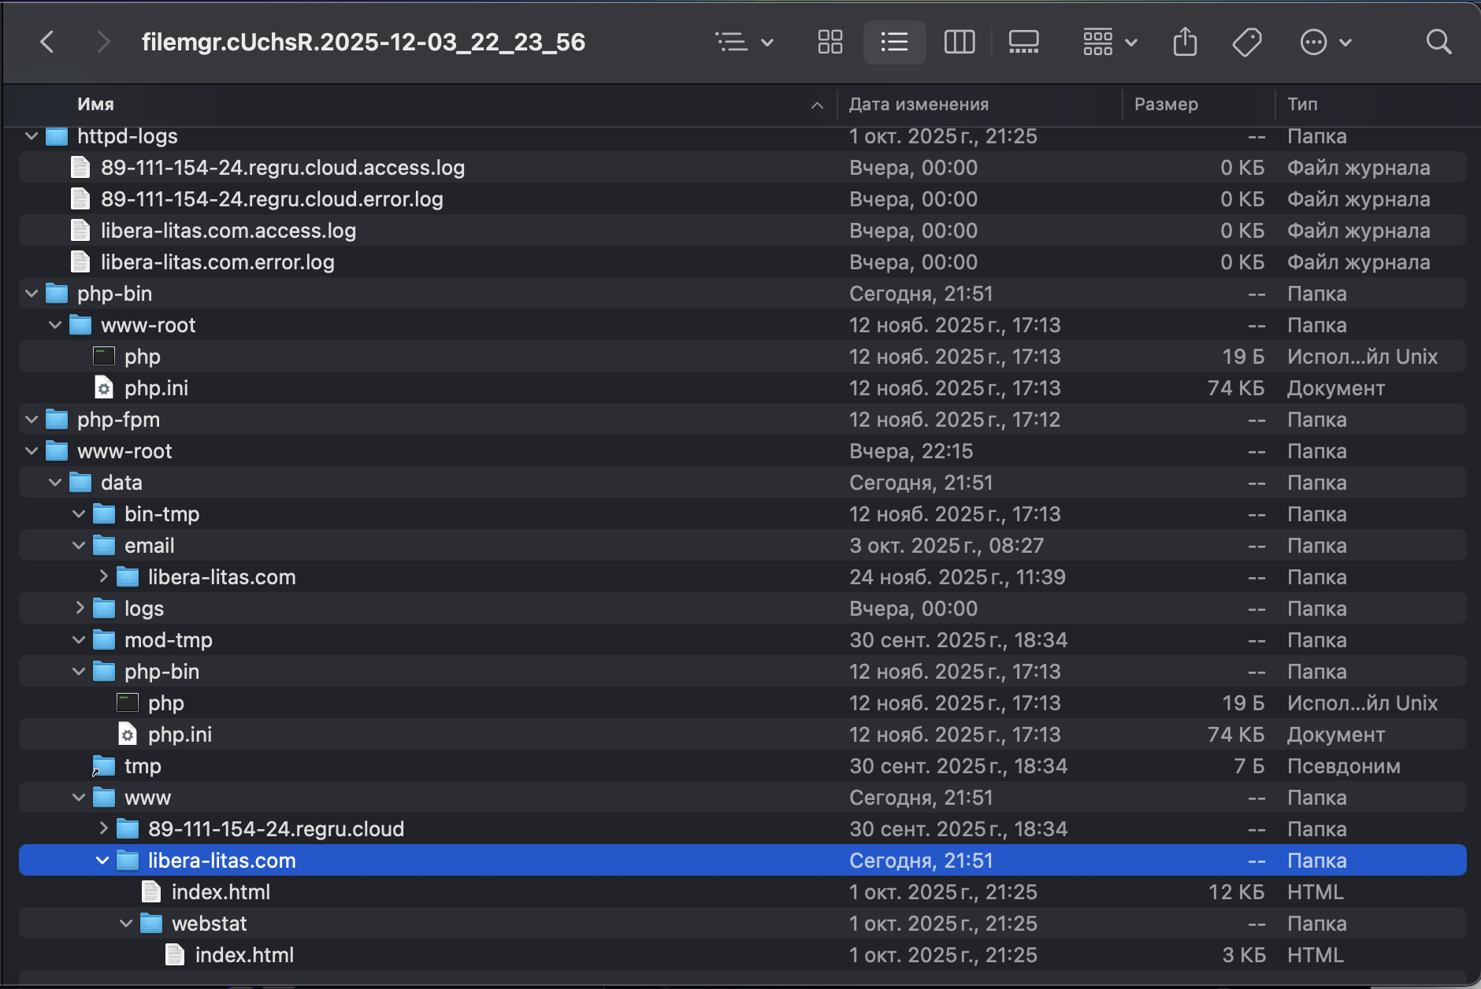Sort by the Имя column header
Viewport: 1481px width, 989px height.
(95, 104)
